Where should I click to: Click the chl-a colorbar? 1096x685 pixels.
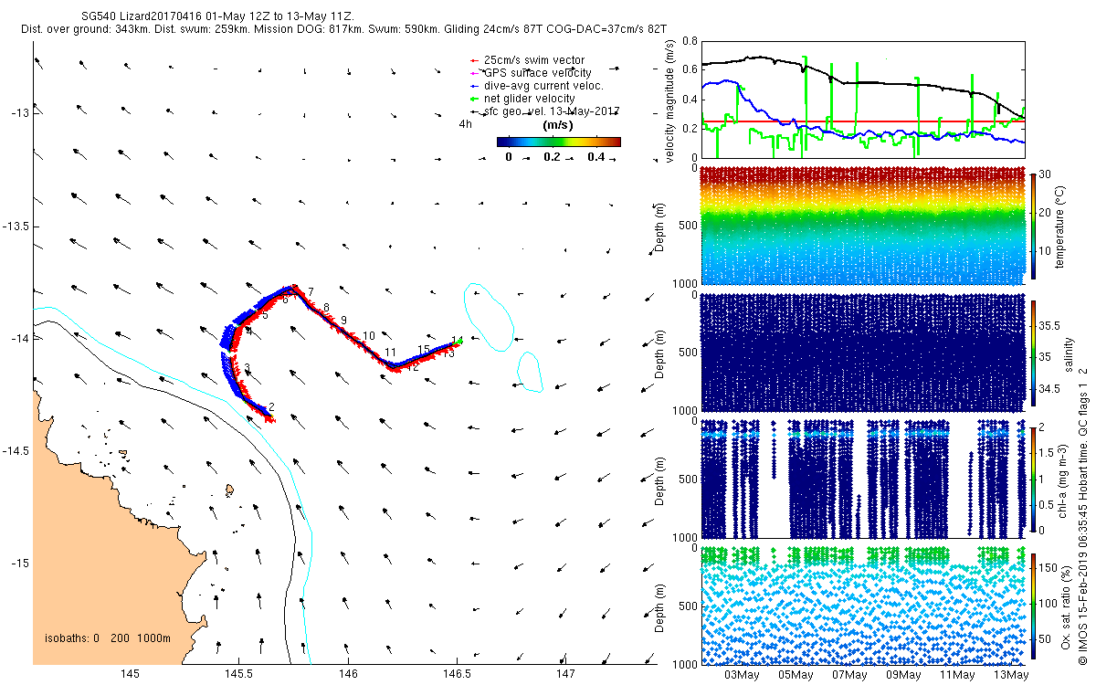click(x=1035, y=478)
